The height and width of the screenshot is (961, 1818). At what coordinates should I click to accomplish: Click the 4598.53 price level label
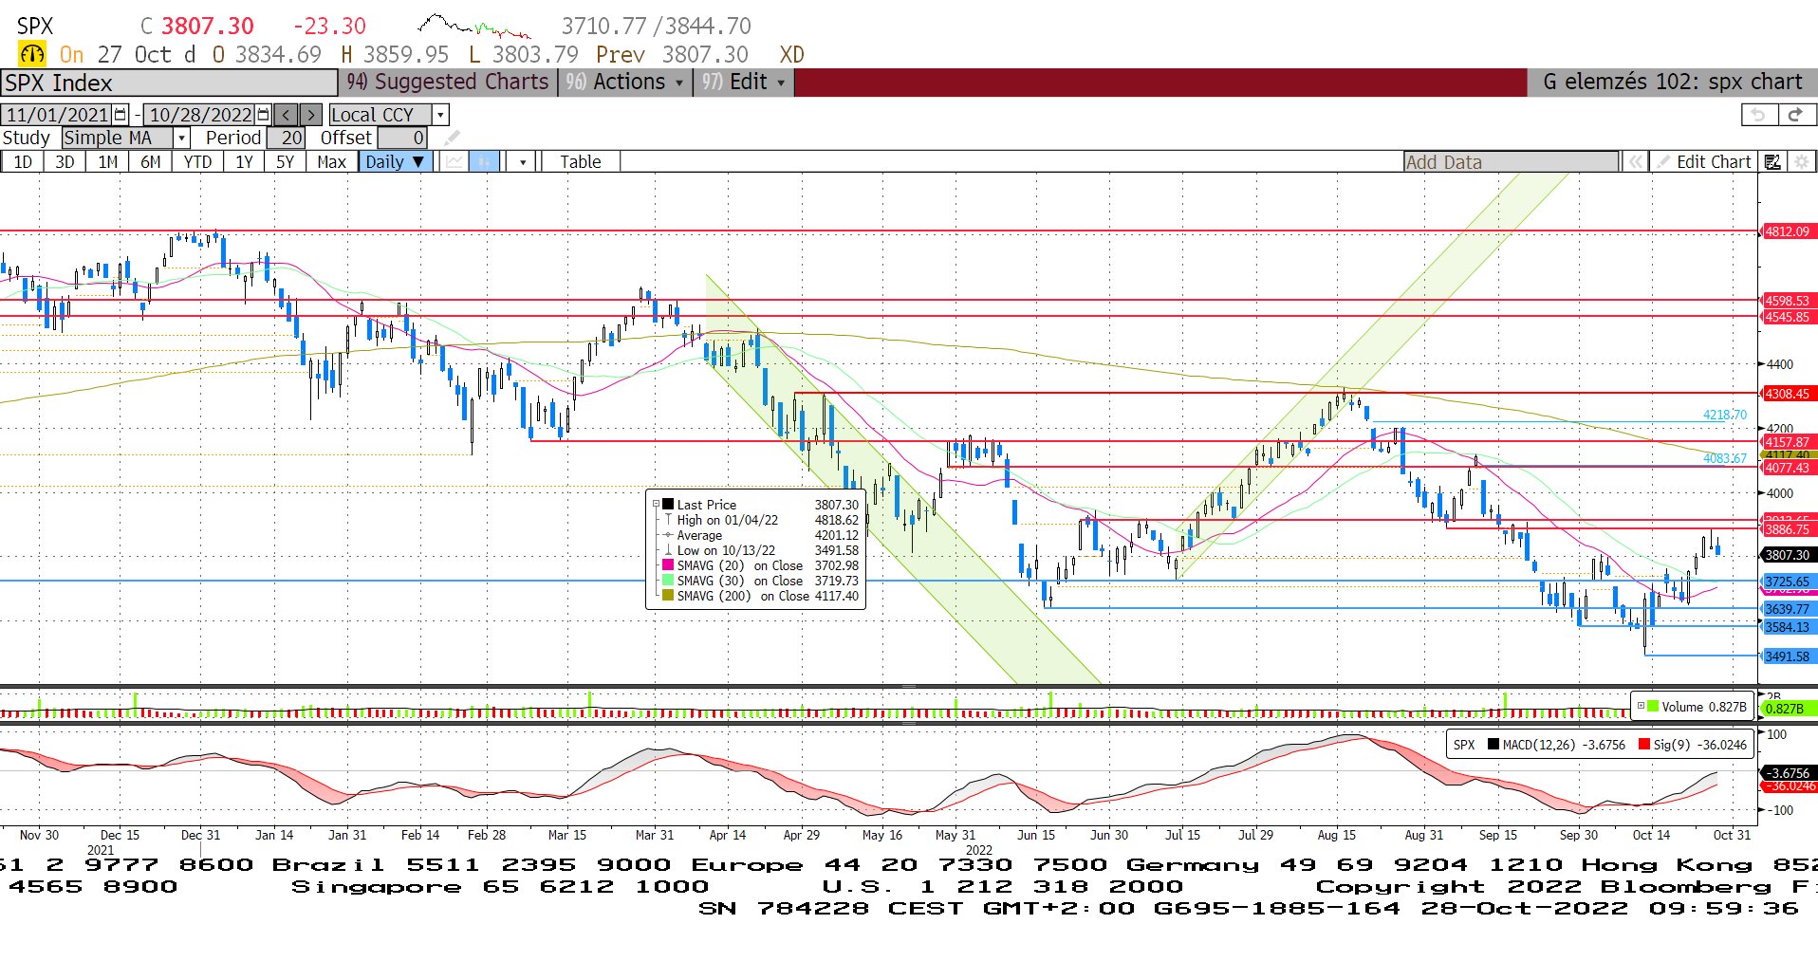click(1787, 301)
